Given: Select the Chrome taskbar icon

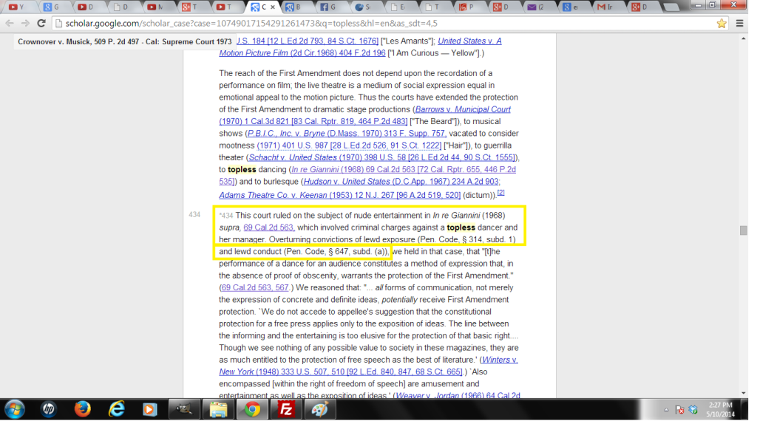Looking at the screenshot, I should coord(252,409).
